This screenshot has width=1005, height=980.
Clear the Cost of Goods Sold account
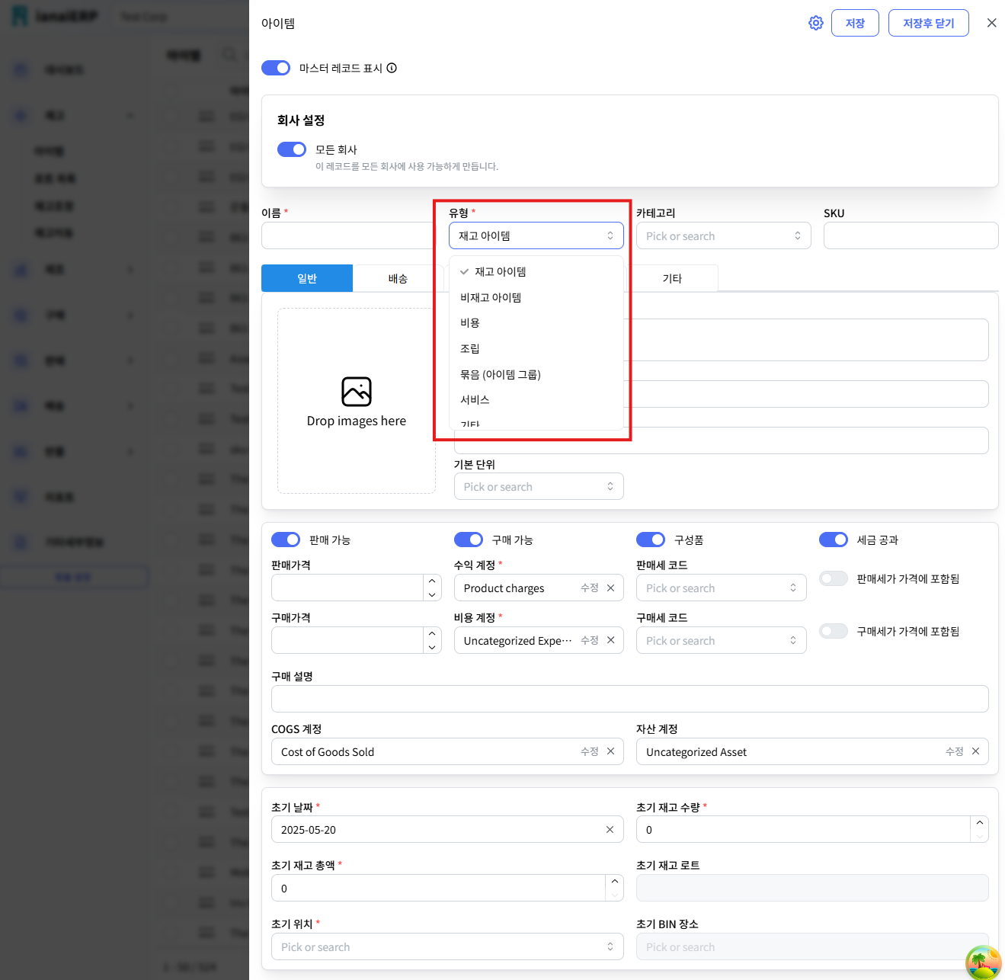(x=610, y=751)
